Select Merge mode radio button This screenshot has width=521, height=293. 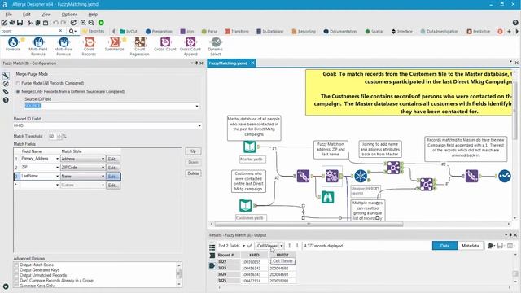click(x=18, y=92)
